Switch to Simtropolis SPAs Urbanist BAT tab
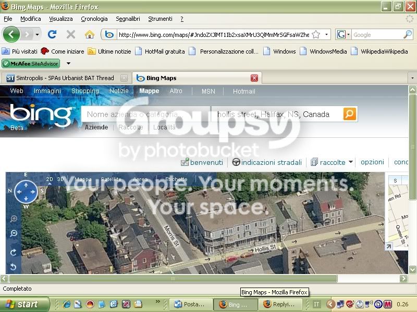 pyautogui.click(x=66, y=78)
